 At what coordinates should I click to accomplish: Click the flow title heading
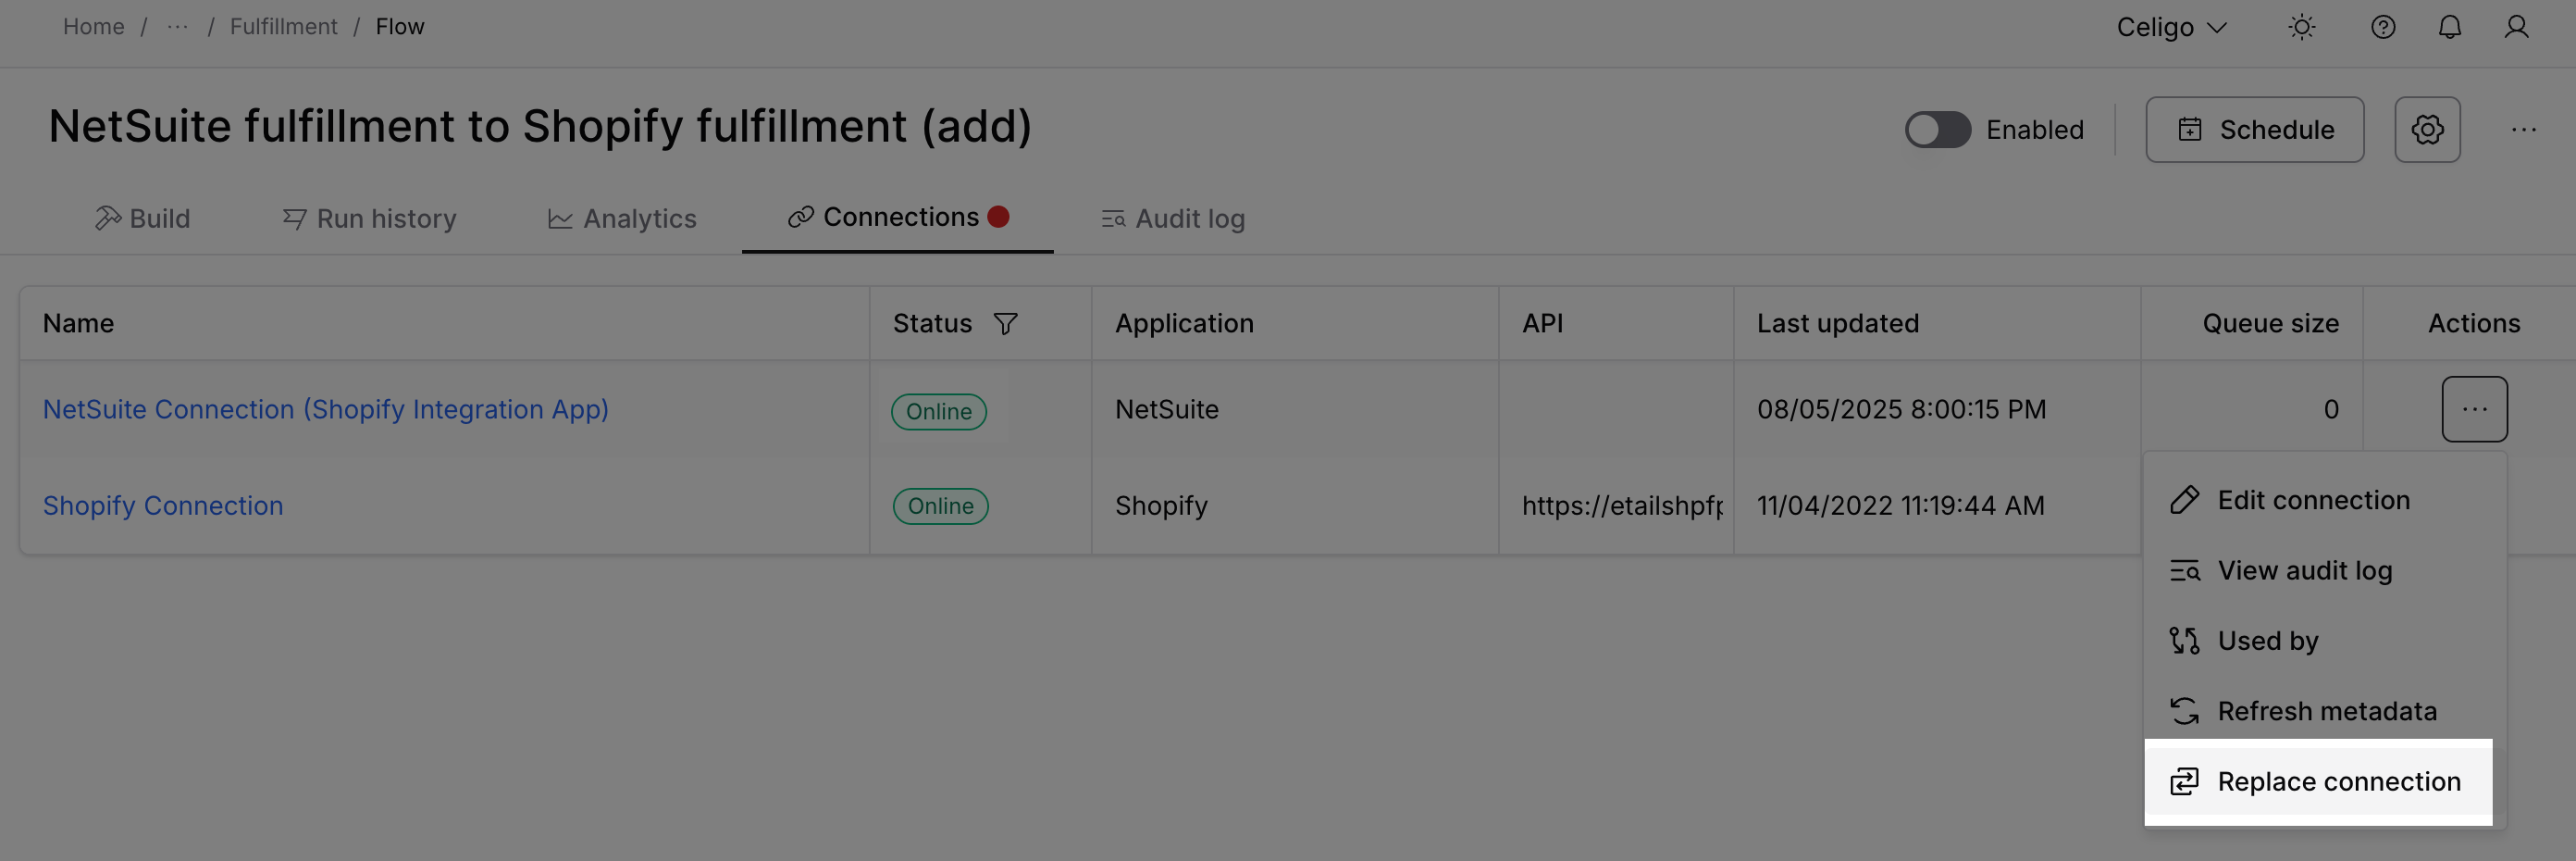coord(540,126)
